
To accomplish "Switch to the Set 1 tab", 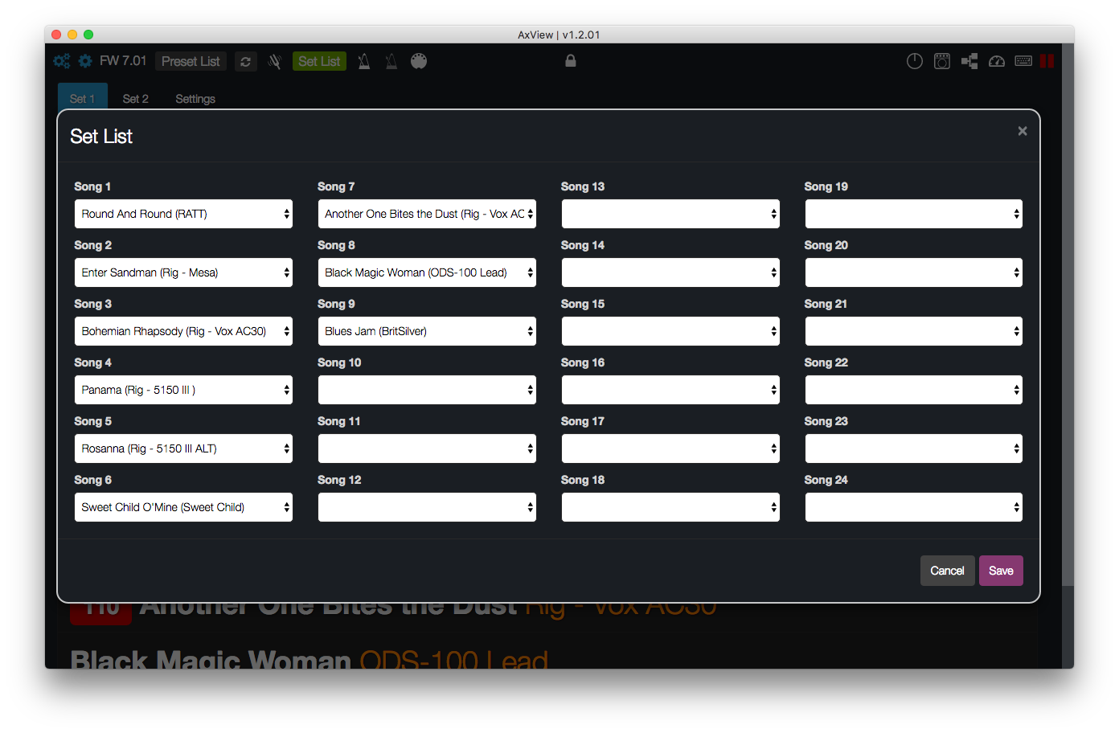I will pos(82,98).
